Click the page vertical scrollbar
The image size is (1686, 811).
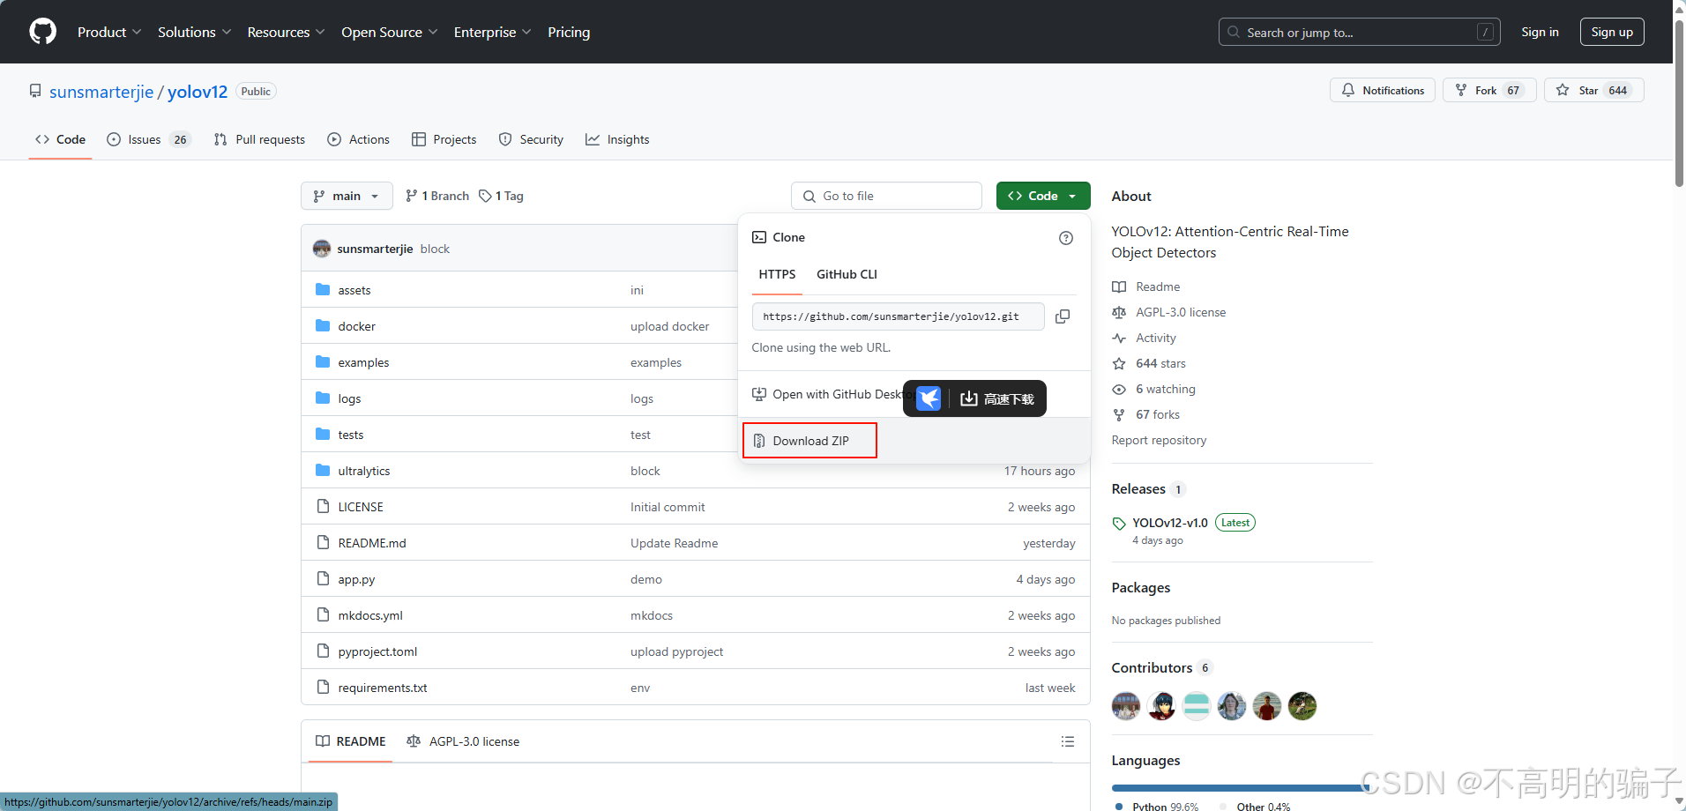pos(1679,104)
